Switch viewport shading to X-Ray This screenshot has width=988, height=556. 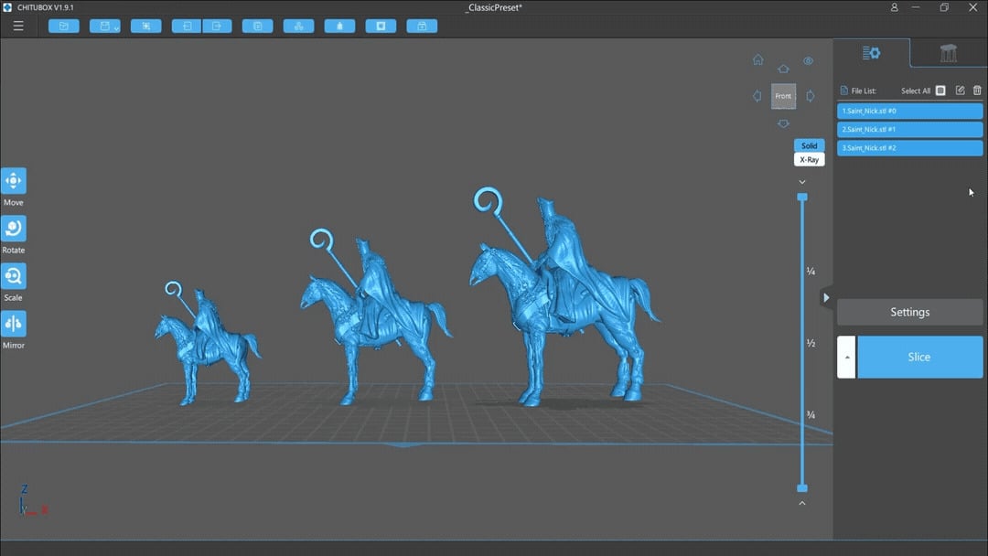point(809,158)
